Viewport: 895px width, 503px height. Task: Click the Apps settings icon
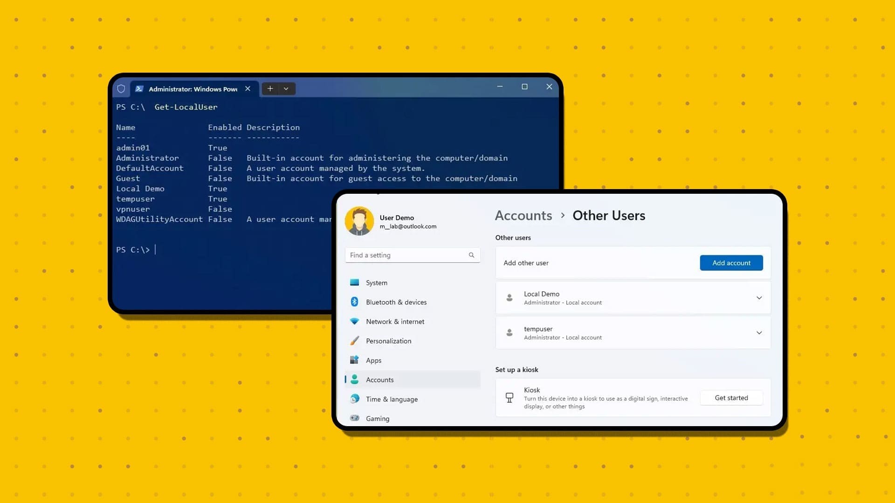355,360
